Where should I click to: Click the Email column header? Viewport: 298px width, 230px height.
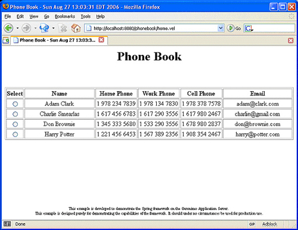257,94
